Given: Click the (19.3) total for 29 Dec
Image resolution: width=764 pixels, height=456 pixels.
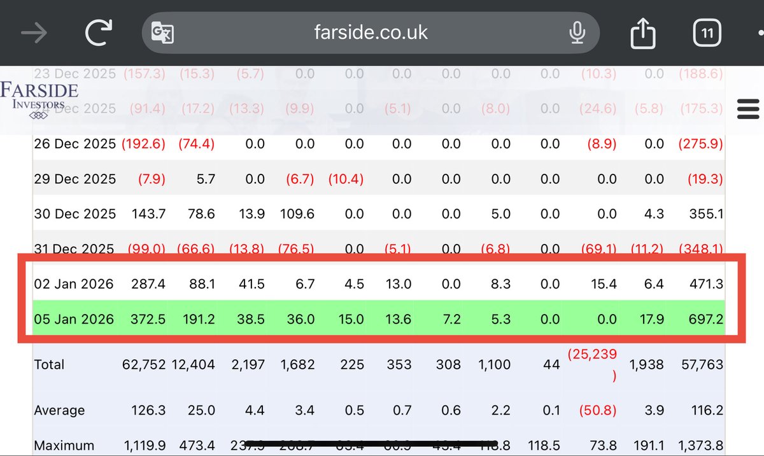Looking at the screenshot, I should pyautogui.click(x=705, y=179).
